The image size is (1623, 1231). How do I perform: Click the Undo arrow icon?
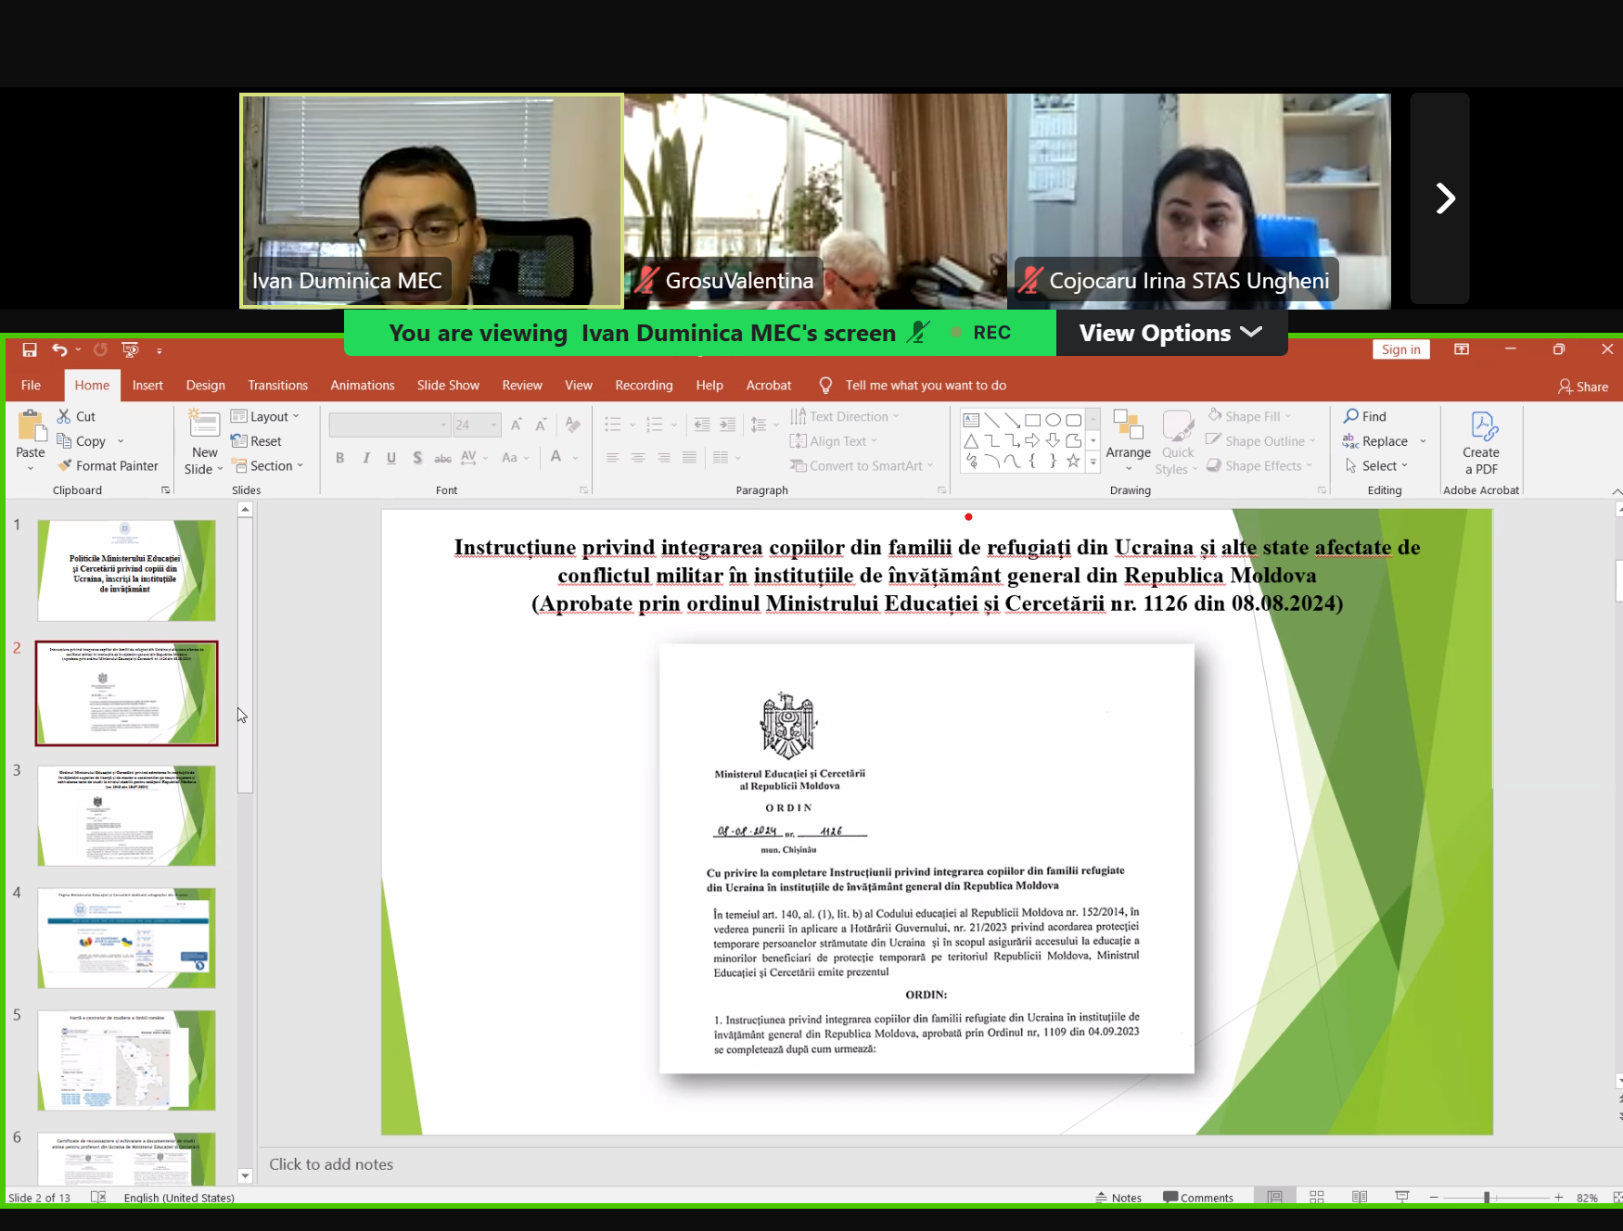[59, 349]
